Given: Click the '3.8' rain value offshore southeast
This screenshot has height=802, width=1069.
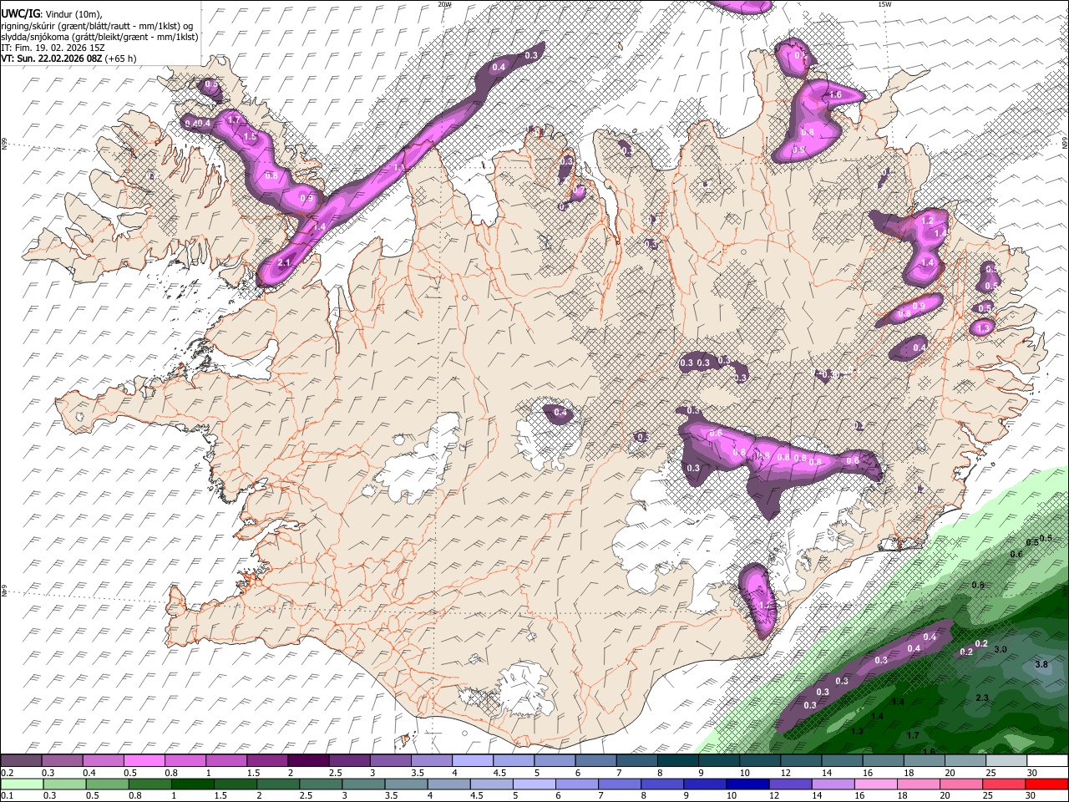Looking at the screenshot, I should (1041, 664).
